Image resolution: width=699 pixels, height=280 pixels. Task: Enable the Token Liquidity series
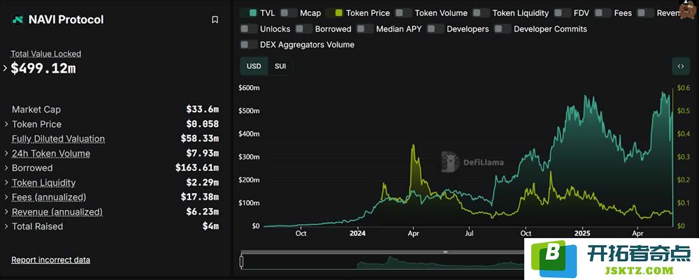[482, 13]
